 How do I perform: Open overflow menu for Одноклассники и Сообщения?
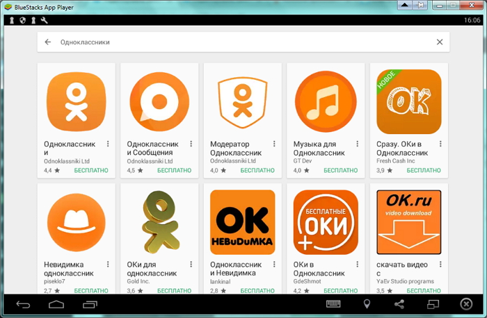pyautogui.click(x=191, y=144)
